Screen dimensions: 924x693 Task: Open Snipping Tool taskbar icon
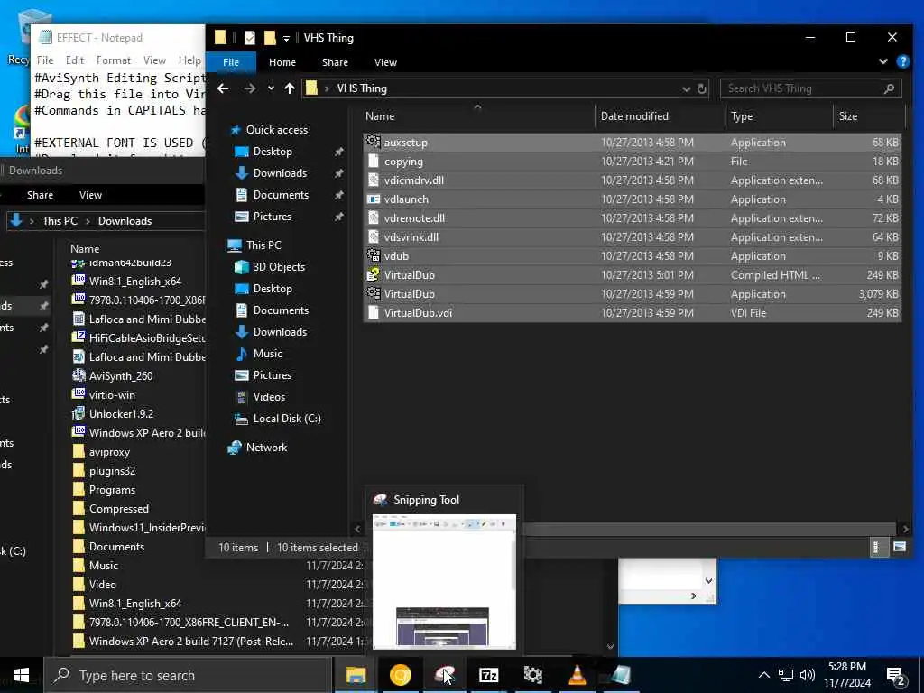click(x=444, y=675)
